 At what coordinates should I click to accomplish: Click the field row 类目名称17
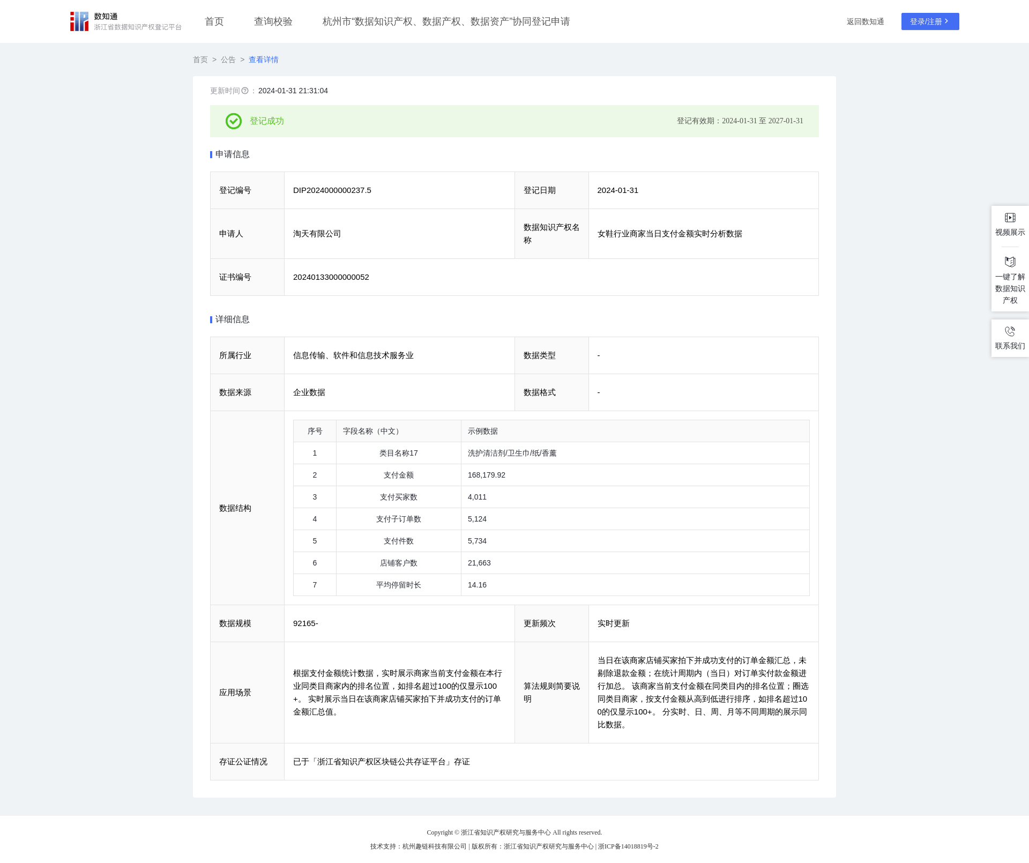[x=551, y=453]
